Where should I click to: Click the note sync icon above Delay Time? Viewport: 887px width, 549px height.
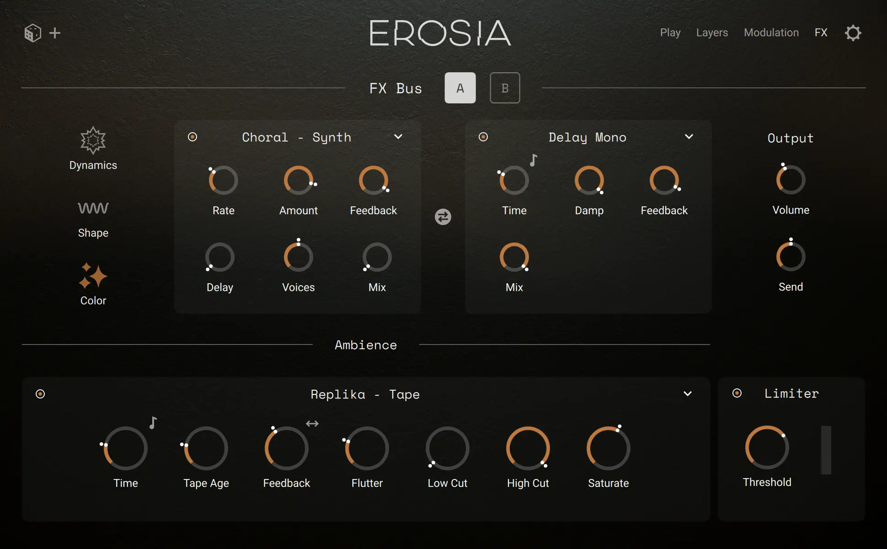pos(532,160)
